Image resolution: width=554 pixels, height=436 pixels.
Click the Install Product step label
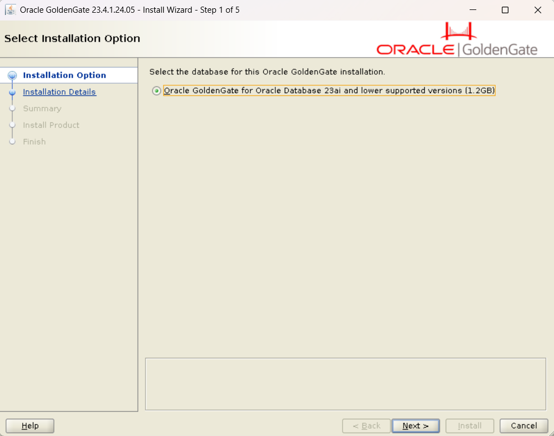(x=51, y=125)
